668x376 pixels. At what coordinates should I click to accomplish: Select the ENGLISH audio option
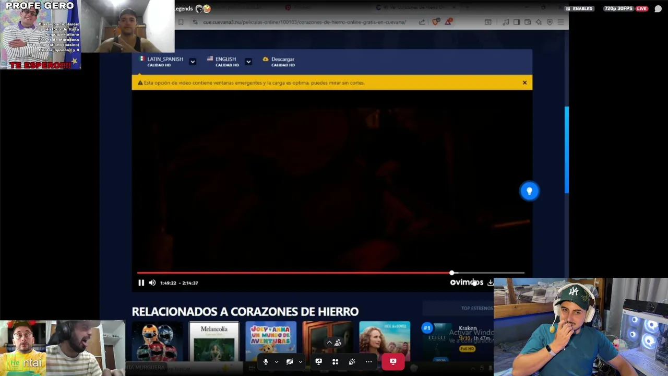pyautogui.click(x=223, y=62)
